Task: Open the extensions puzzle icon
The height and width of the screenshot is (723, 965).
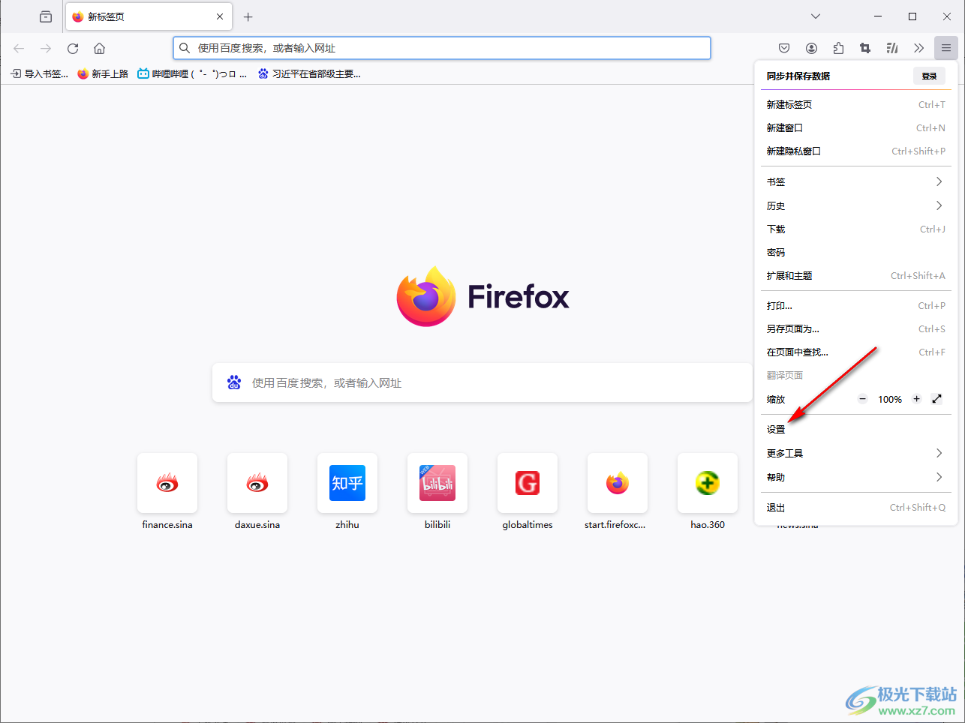Action: click(838, 48)
